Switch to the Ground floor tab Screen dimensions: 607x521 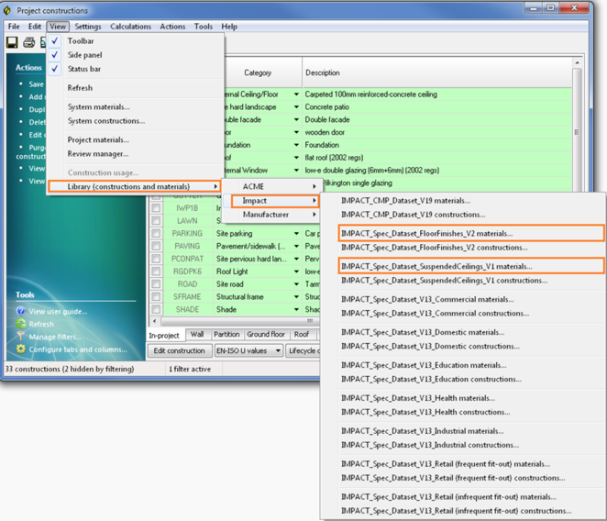(x=266, y=335)
